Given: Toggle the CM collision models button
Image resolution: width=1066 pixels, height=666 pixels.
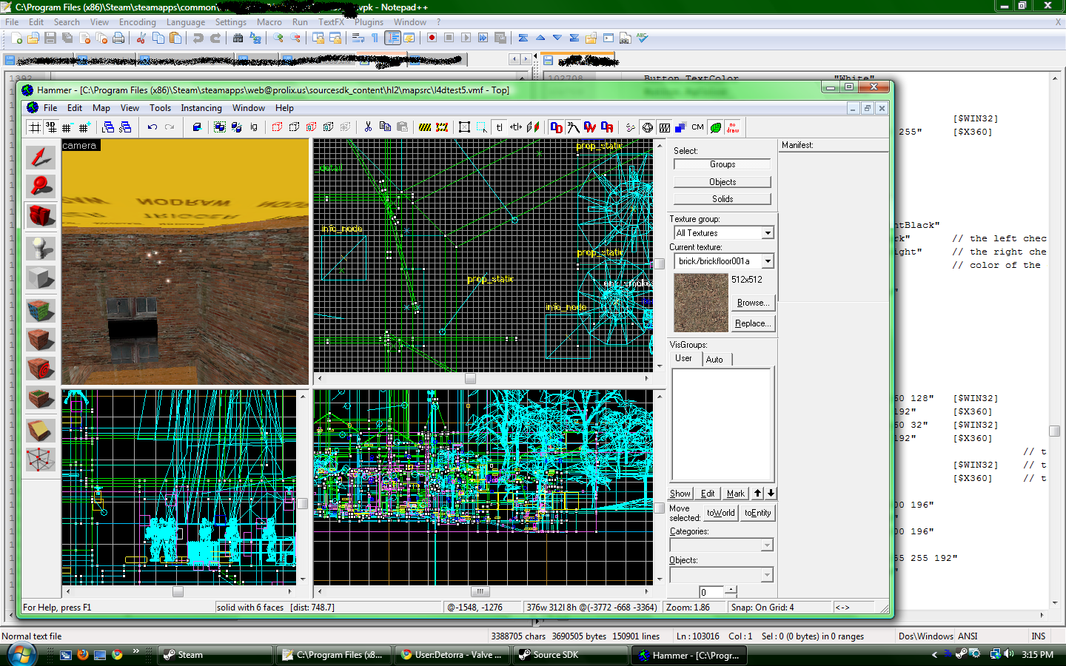Looking at the screenshot, I should [698, 127].
